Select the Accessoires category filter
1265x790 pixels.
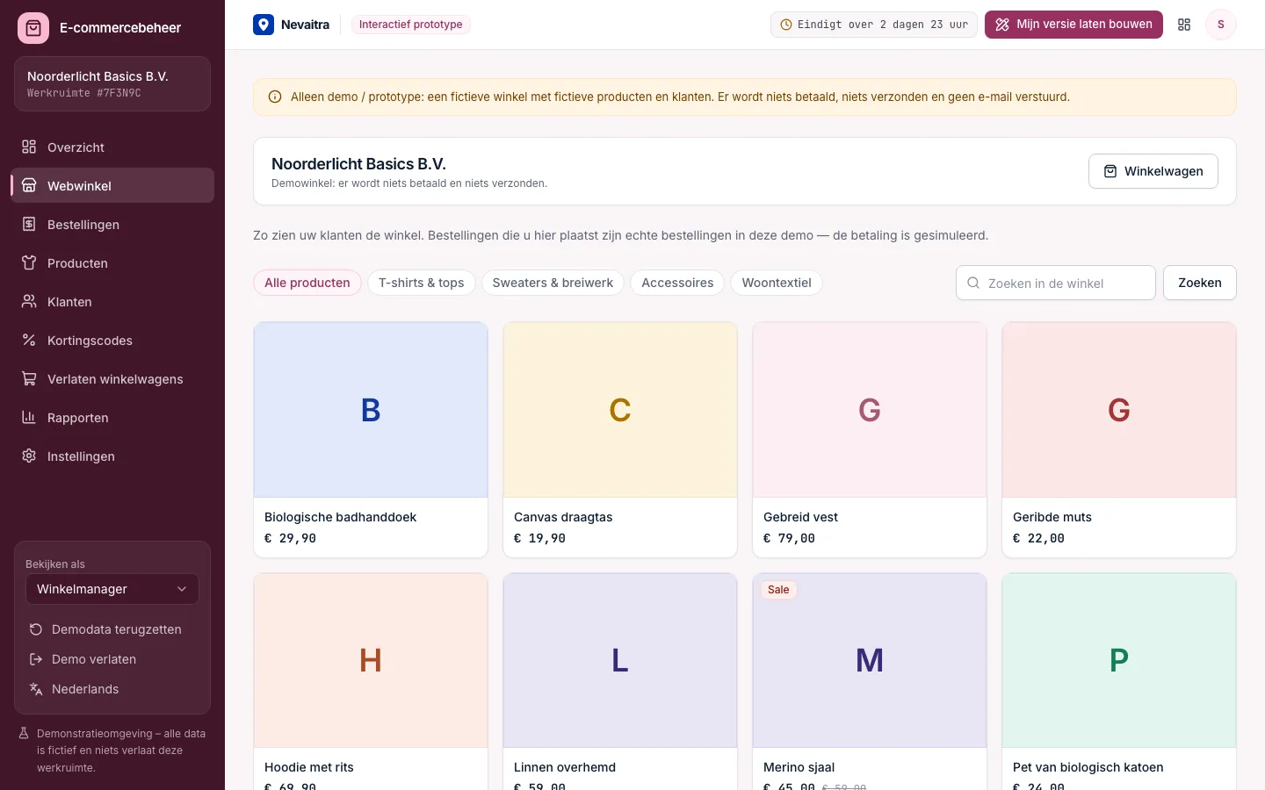point(677,283)
